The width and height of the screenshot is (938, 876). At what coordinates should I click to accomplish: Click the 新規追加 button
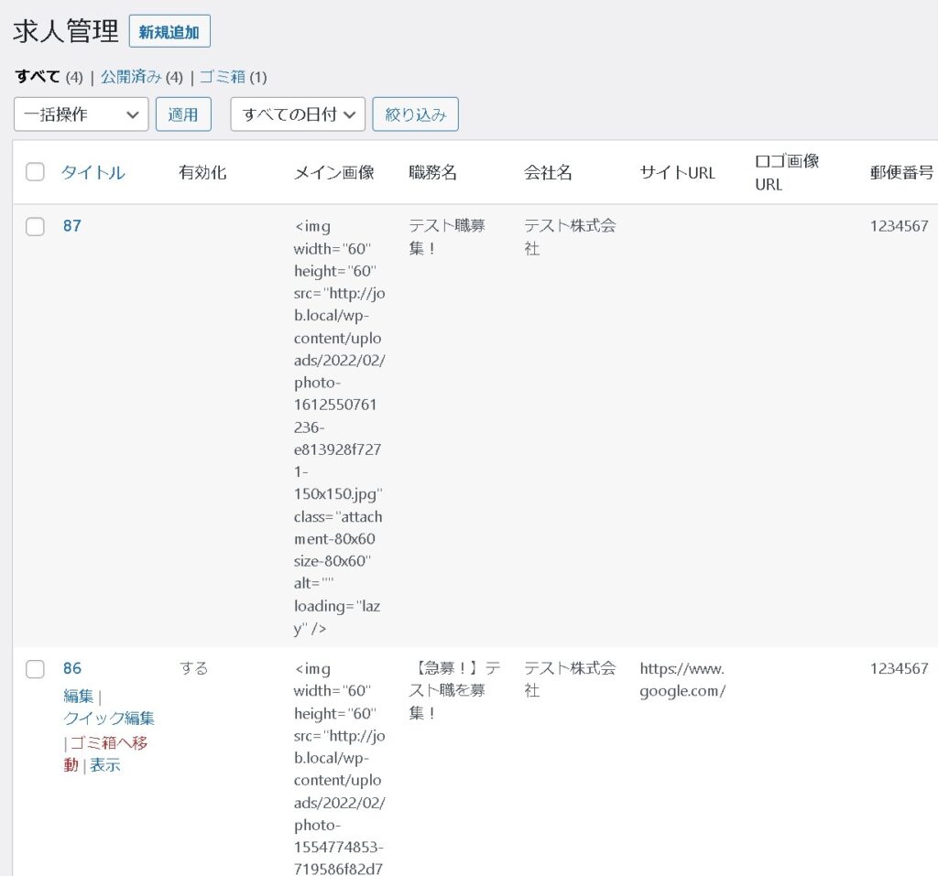pyautogui.click(x=169, y=31)
